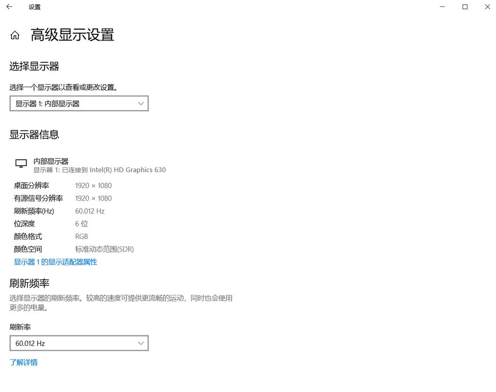Maximize the 设置 window

coord(465,7)
